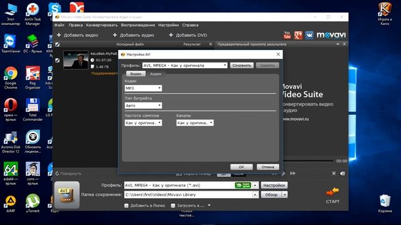
Task: Open VK social icon in Movavi header
Action: 309,35
